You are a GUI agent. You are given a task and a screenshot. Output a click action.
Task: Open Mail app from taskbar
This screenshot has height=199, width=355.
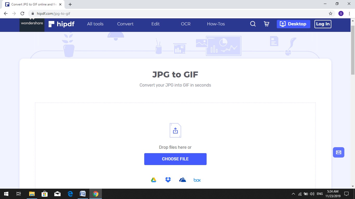[57, 194]
